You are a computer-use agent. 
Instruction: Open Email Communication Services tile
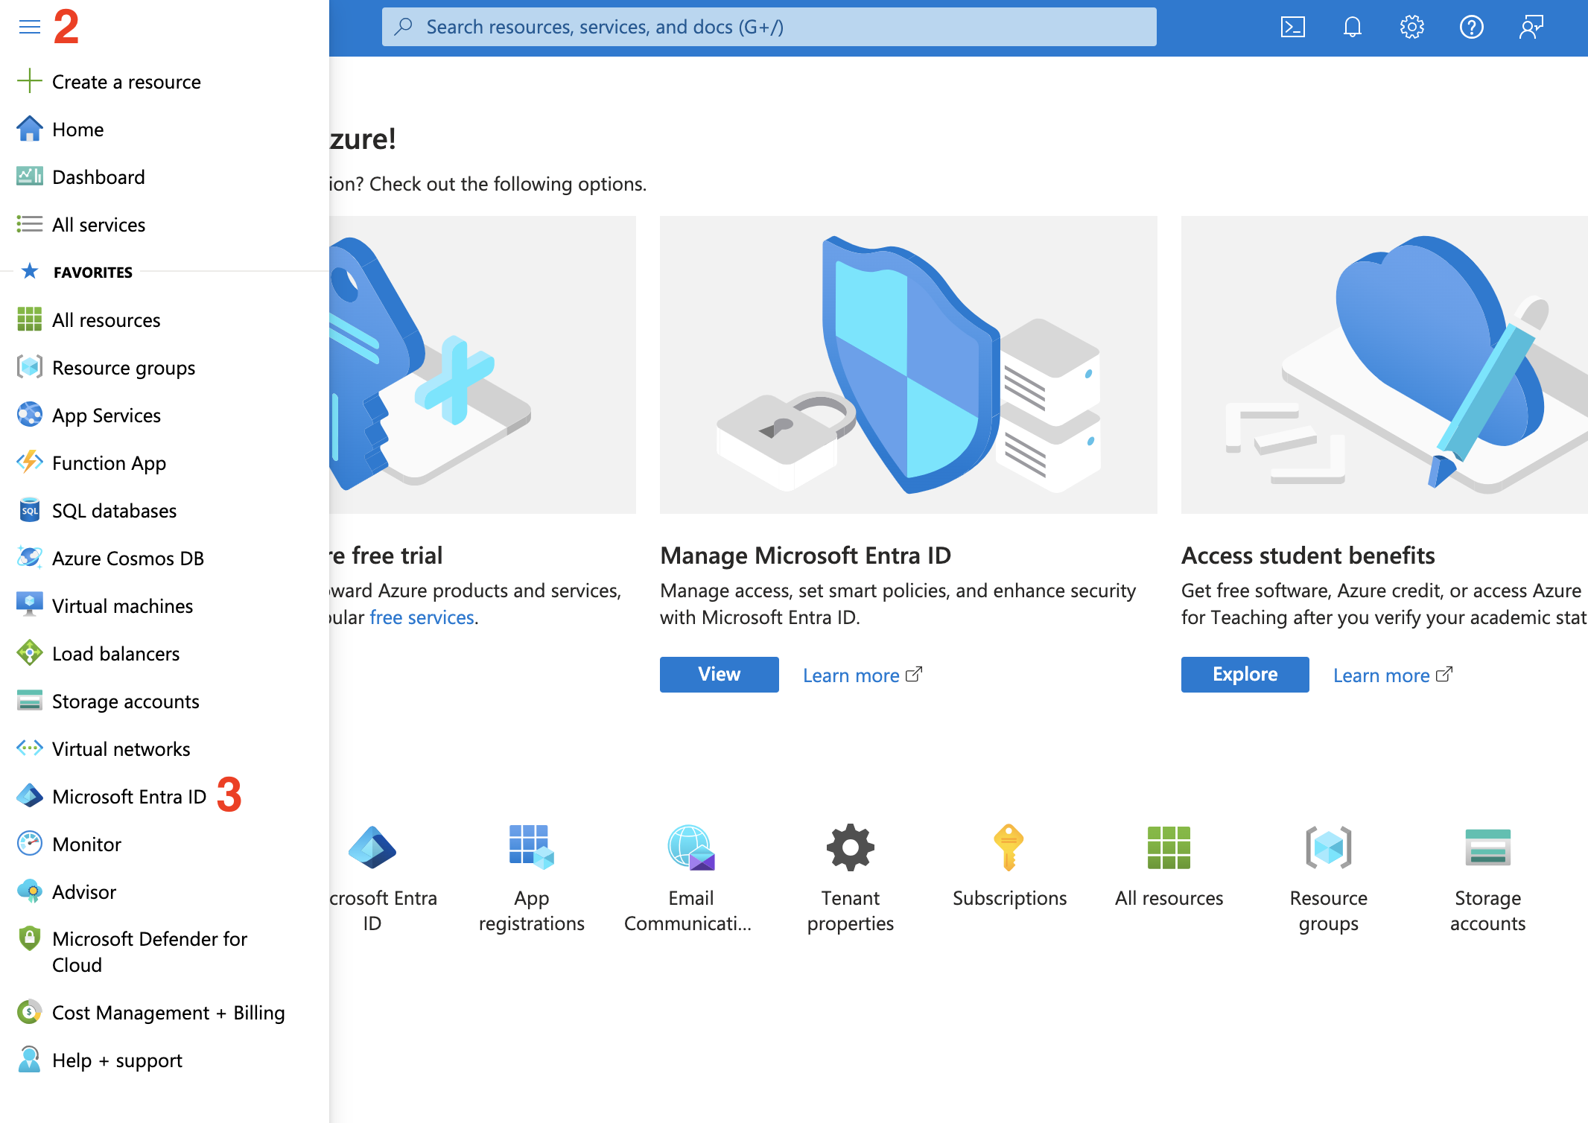pyautogui.click(x=690, y=847)
